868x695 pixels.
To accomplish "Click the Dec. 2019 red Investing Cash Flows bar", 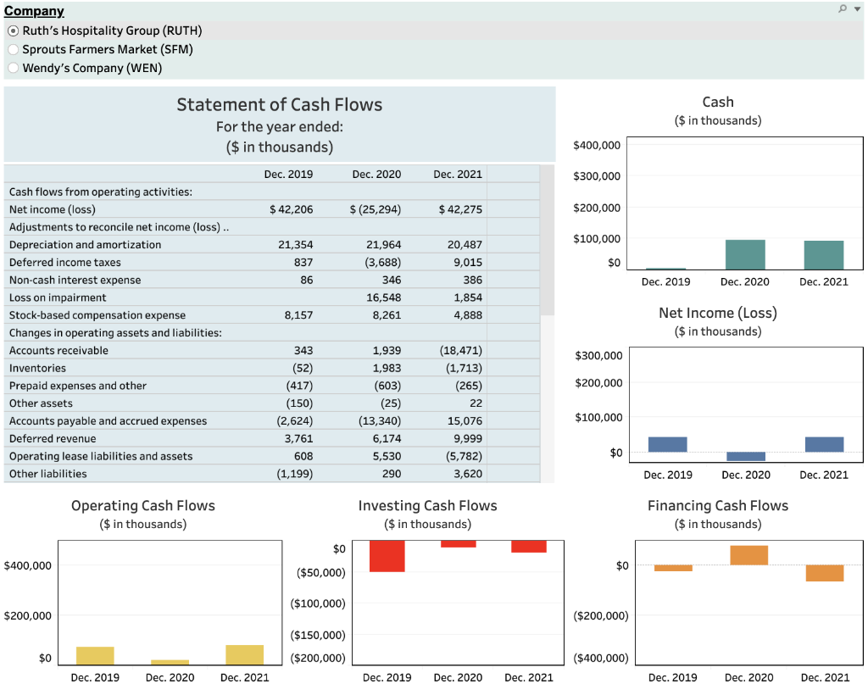I will [387, 556].
